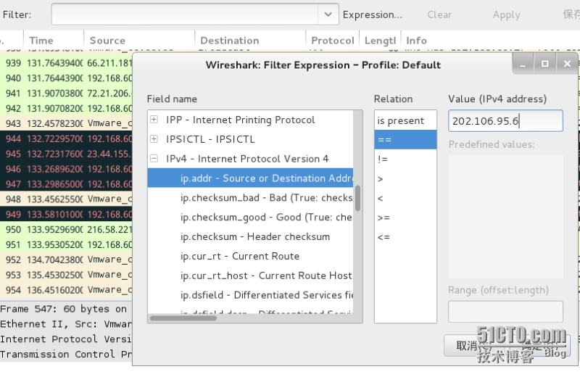Click the Value (IPv4 address) input field
This screenshot has width=580, height=377.
pos(505,120)
